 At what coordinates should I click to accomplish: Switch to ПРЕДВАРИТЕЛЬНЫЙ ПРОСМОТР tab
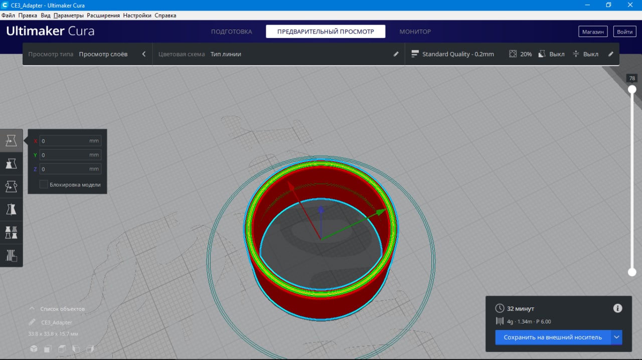tap(326, 32)
